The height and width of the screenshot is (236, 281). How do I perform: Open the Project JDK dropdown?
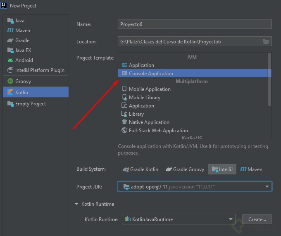click(267, 187)
